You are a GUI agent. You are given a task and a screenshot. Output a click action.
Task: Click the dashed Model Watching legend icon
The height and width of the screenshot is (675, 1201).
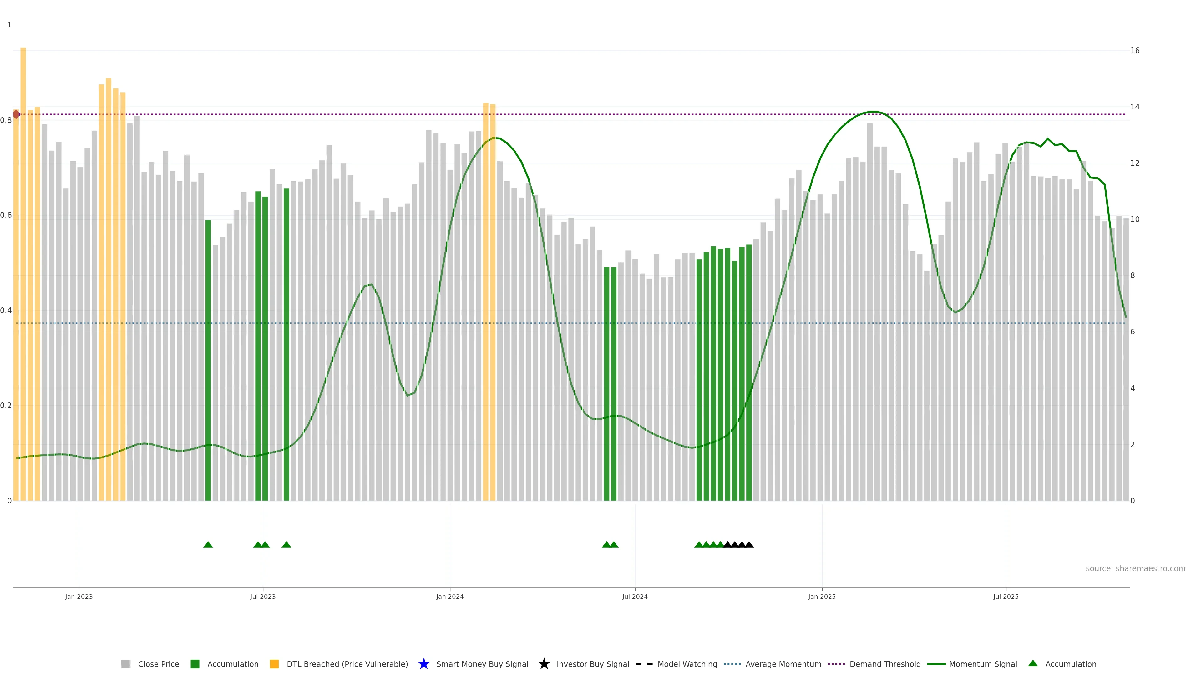coord(644,664)
